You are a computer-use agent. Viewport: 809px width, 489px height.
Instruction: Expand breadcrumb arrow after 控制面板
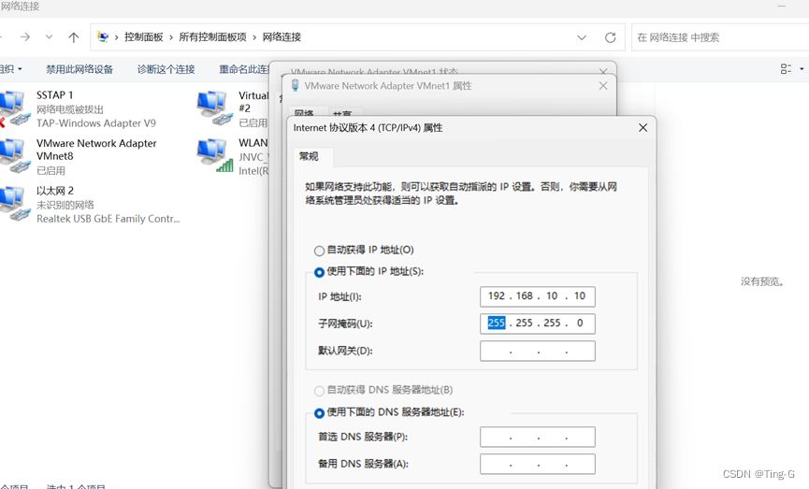pyautogui.click(x=171, y=37)
